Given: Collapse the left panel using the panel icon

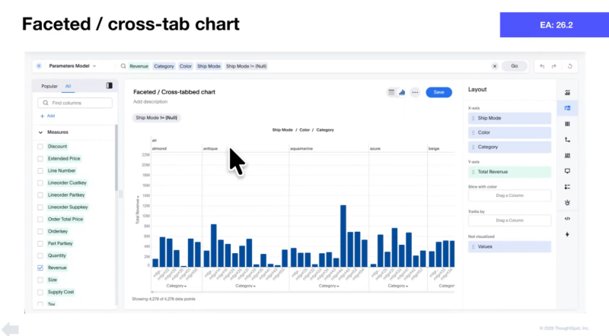Looking at the screenshot, I should click(110, 86).
